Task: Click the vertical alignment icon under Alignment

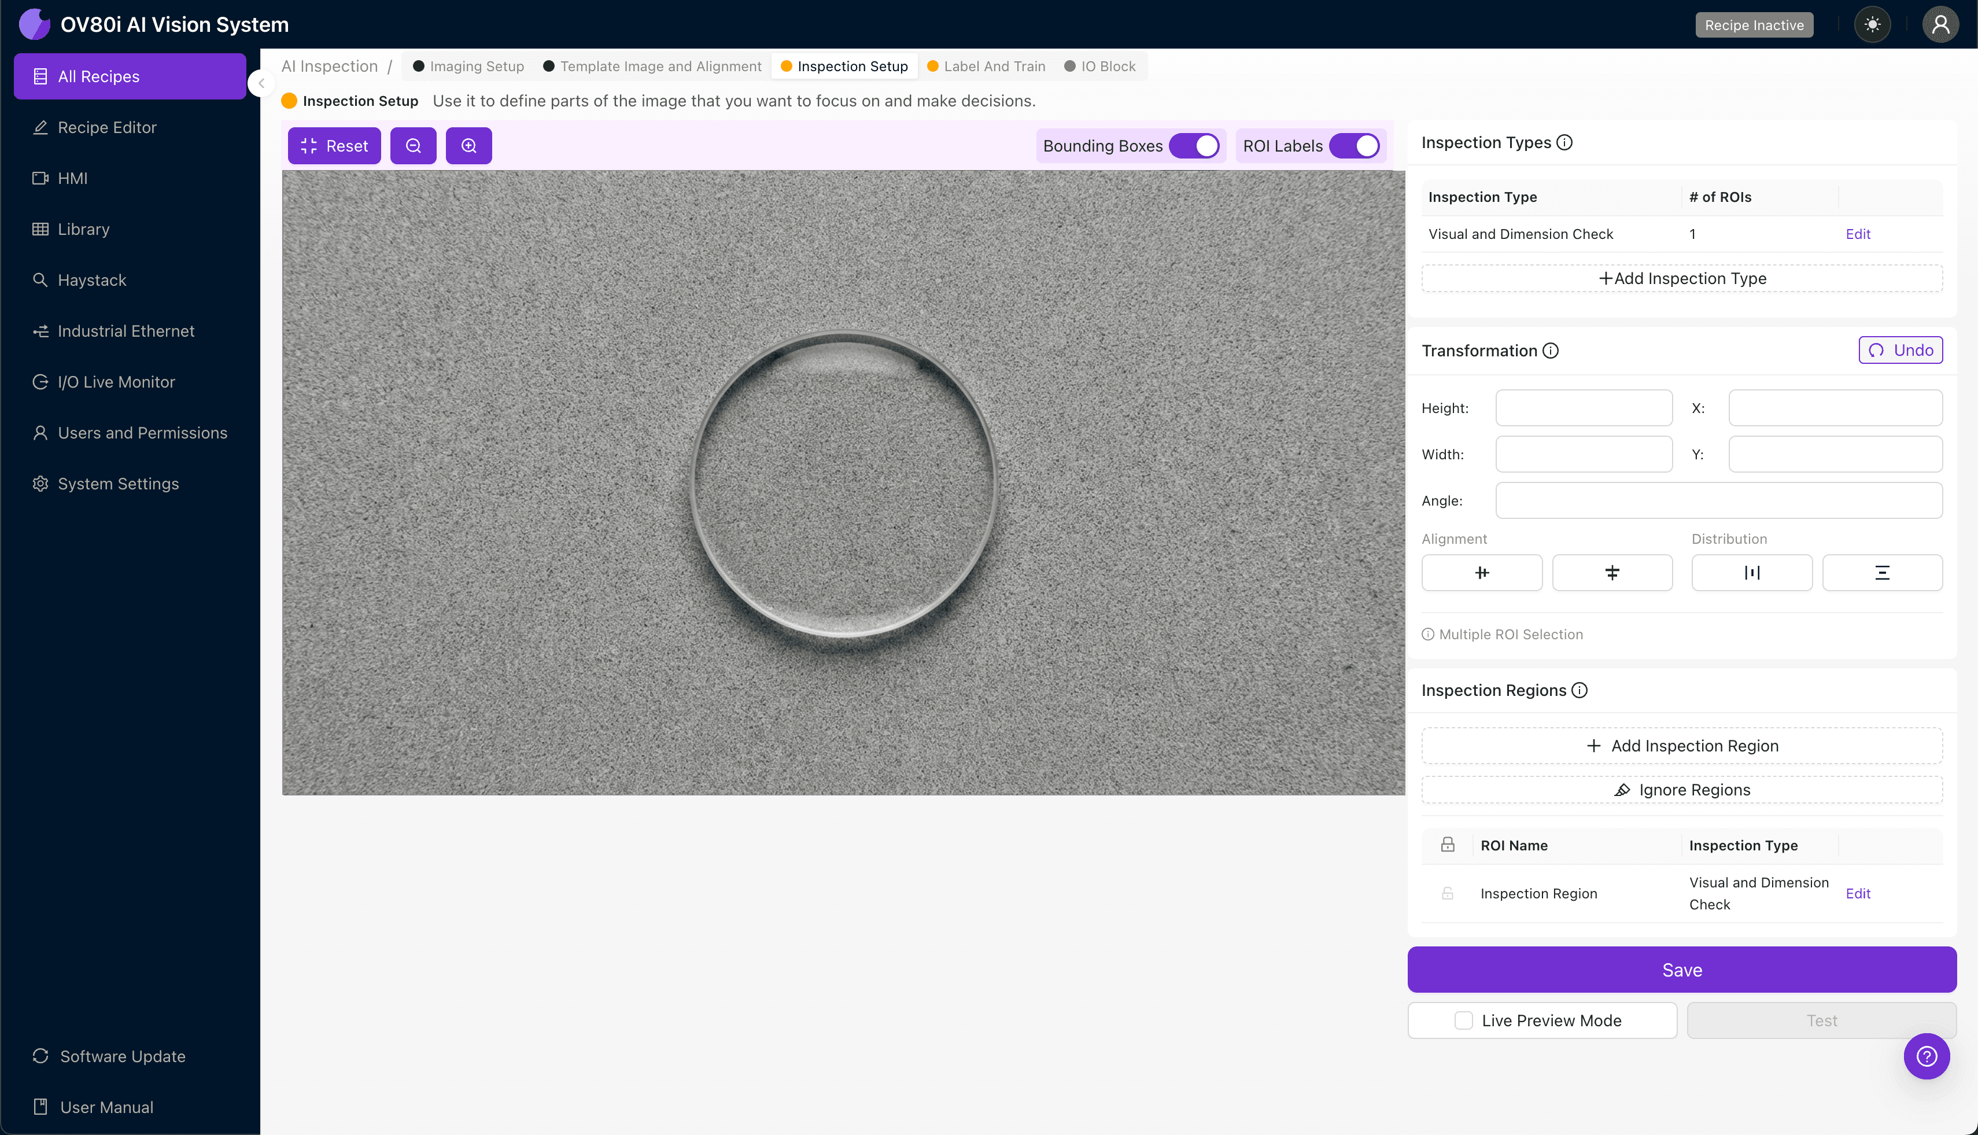Action: point(1612,572)
